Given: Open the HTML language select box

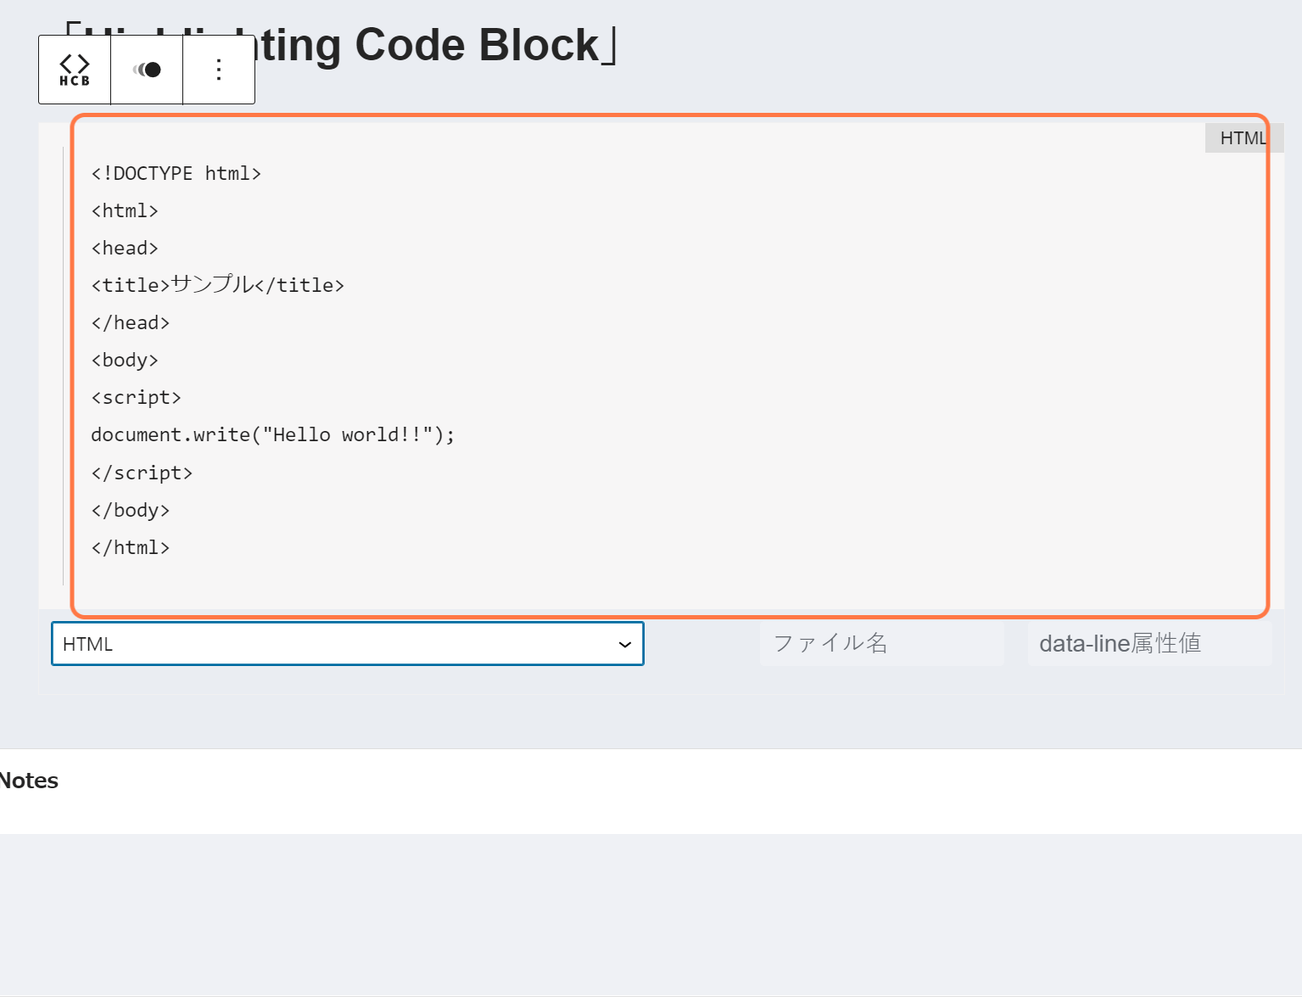Looking at the screenshot, I should tap(339, 644).
